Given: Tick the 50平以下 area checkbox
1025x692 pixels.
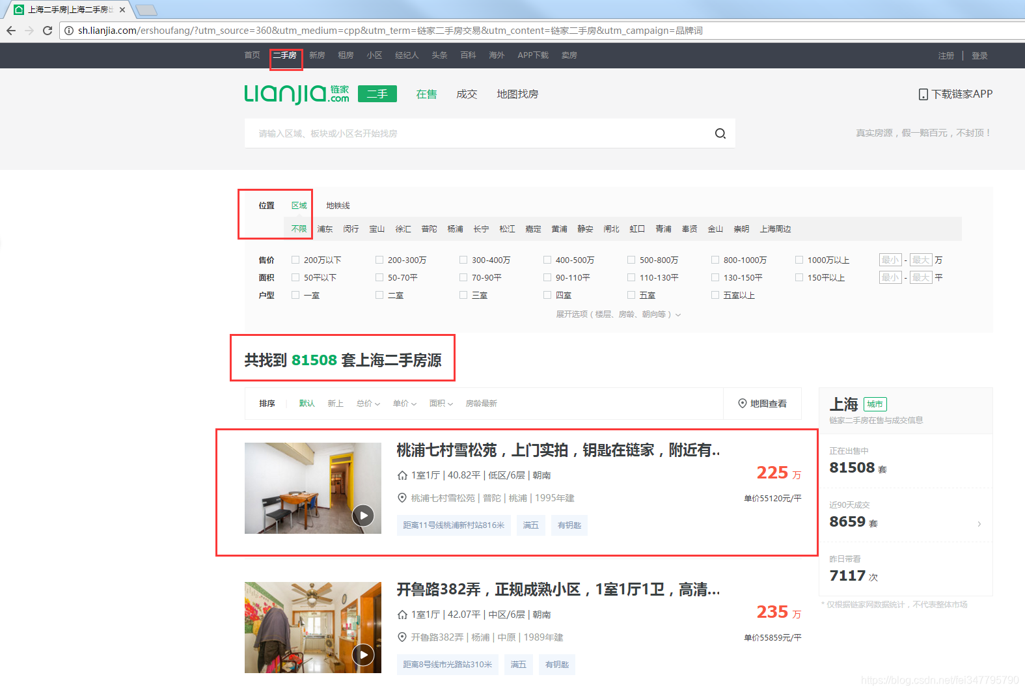Looking at the screenshot, I should (x=295, y=277).
